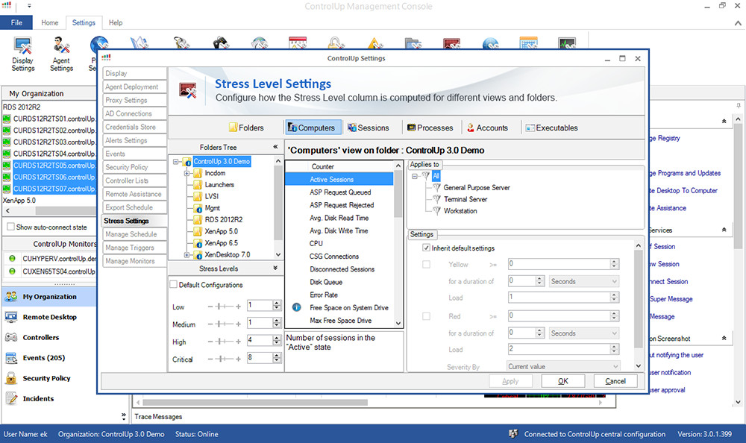This screenshot has width=746, height=443.
Task: Switch to the Help ribbon tab
Action: (x=116, y=22)
